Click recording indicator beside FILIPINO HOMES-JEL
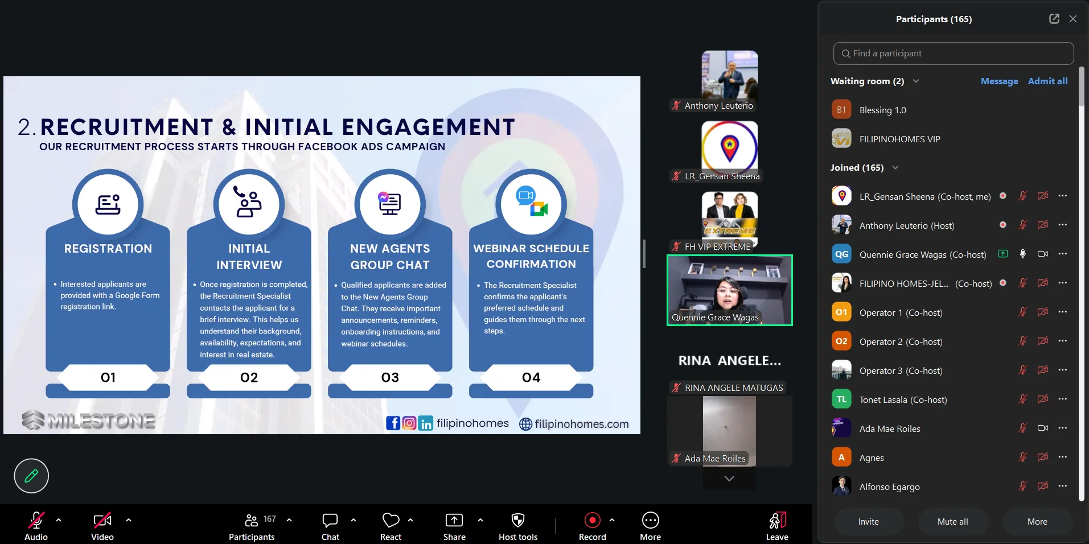Screen dimensions: 1089x544 (1003, 283)
